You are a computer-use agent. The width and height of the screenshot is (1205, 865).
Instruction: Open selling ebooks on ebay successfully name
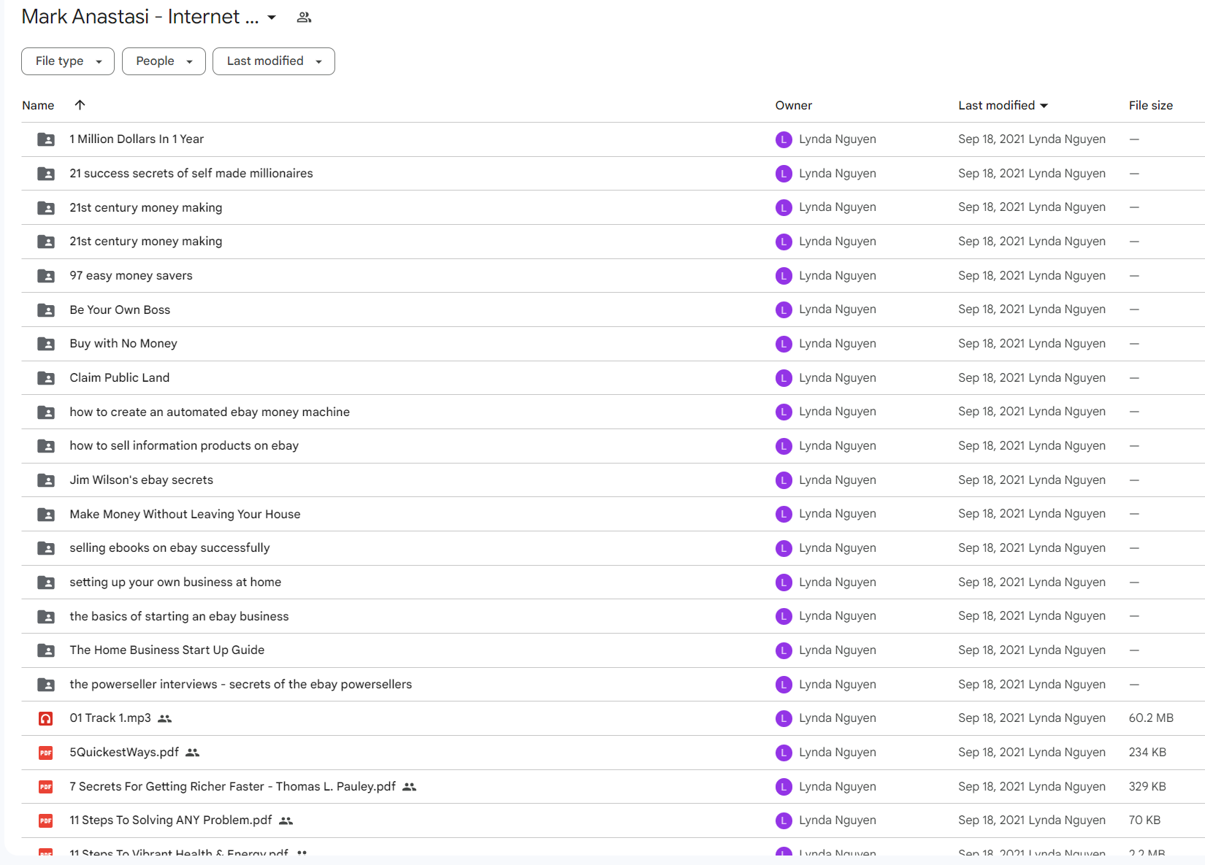(x=169, y=547)
